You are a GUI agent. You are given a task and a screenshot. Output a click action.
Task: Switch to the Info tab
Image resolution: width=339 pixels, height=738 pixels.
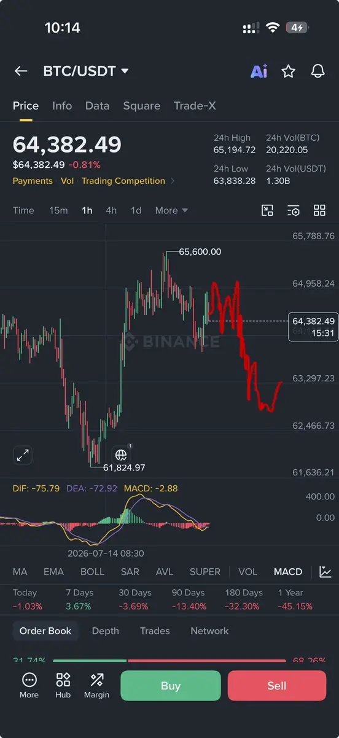[x=62, y=106]
